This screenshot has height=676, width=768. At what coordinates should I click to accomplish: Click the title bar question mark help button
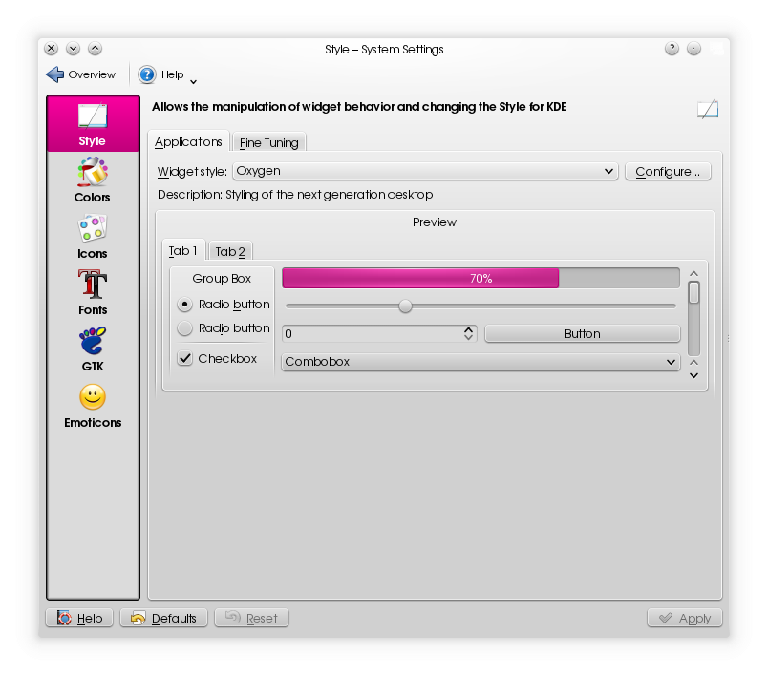pos(672,49)
